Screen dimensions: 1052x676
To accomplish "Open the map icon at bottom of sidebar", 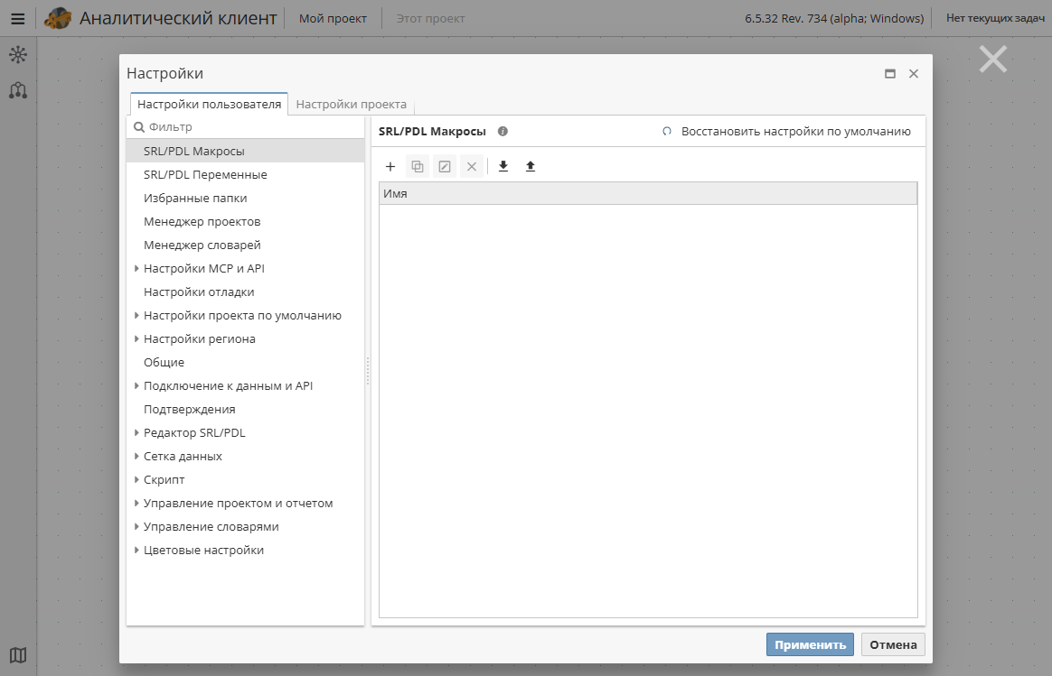I will (17, 656).
